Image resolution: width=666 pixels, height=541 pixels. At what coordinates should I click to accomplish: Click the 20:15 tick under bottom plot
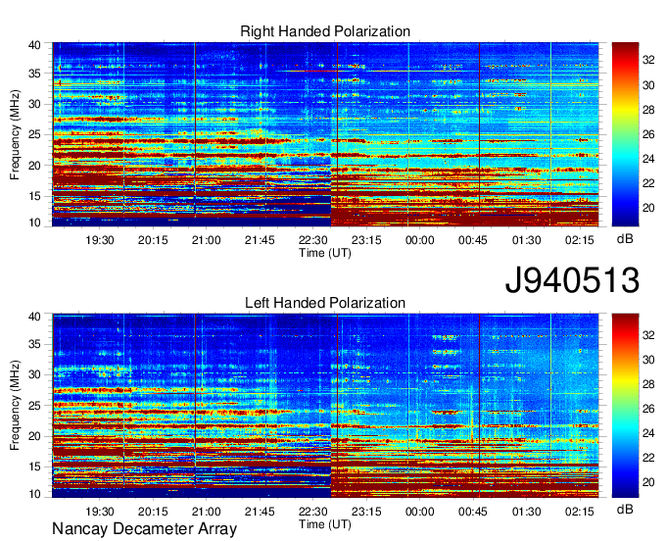(153, 512)
